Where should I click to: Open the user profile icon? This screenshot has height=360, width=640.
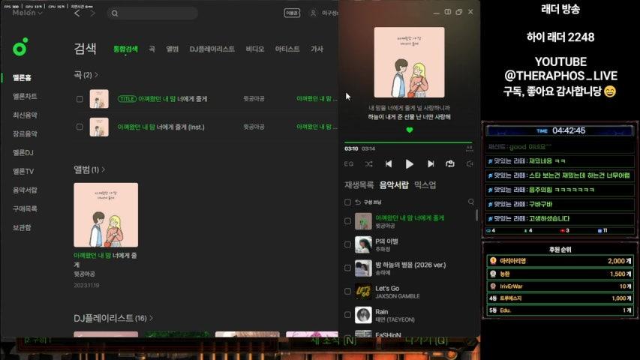coord(313,13)
